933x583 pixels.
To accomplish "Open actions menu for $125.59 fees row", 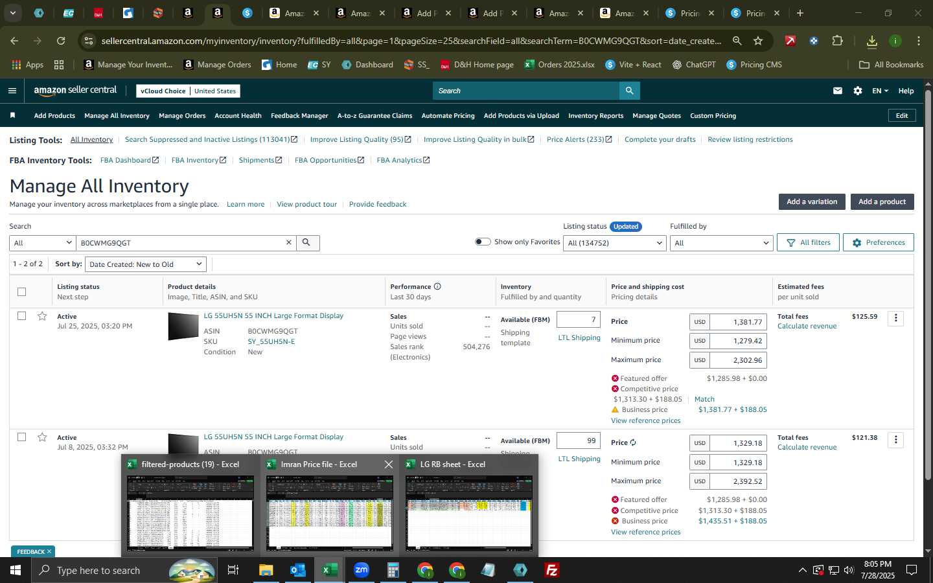I will click(x=895, y=318).
